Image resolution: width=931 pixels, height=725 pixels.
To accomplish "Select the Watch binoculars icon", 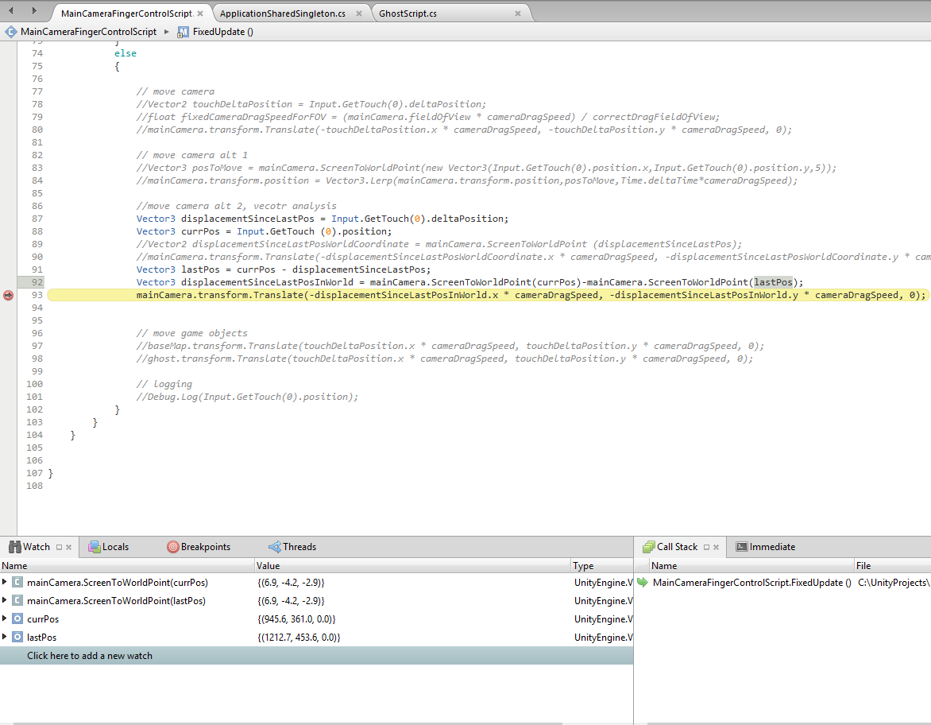I will 15,546.
